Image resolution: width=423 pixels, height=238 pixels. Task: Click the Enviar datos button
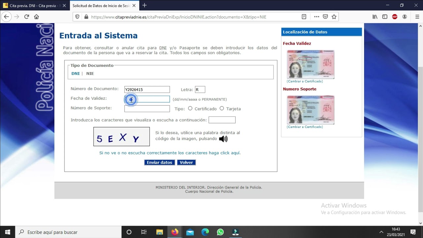160,162
